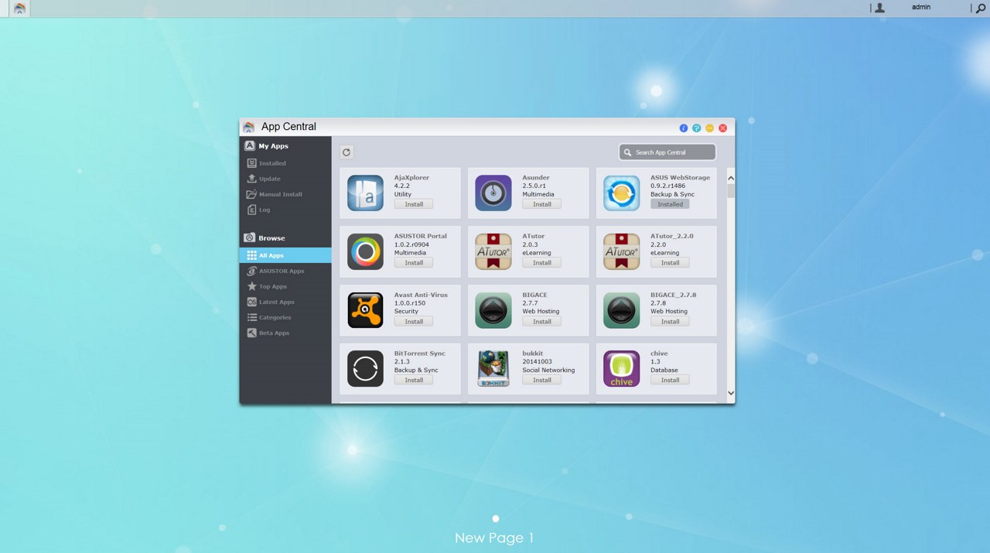Open the Avast Anti-Virus app icon

coord(365,310)
